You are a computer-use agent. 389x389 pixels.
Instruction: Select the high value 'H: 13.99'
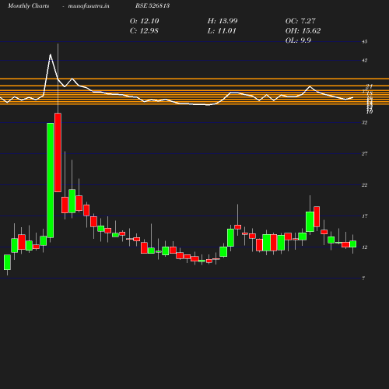point(223,21)
